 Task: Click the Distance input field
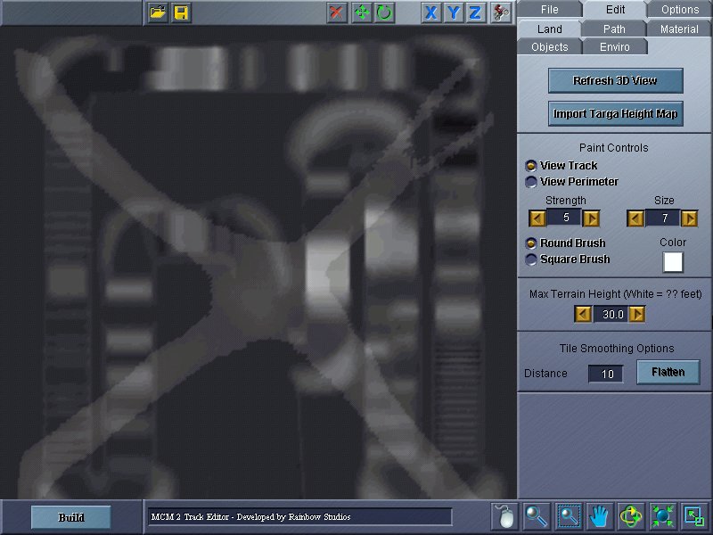tap(606, 374)
